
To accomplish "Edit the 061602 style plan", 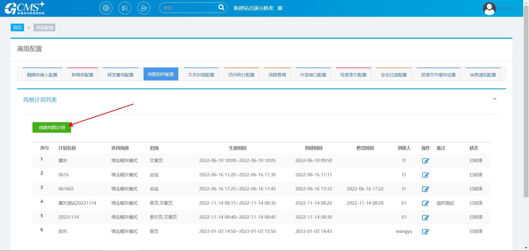I will click(x=425, y=189).
